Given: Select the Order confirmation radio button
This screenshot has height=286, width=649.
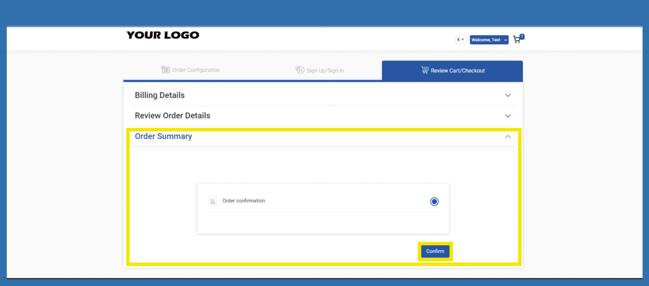Looking at the screenshot, I should (x=434, y=201).
